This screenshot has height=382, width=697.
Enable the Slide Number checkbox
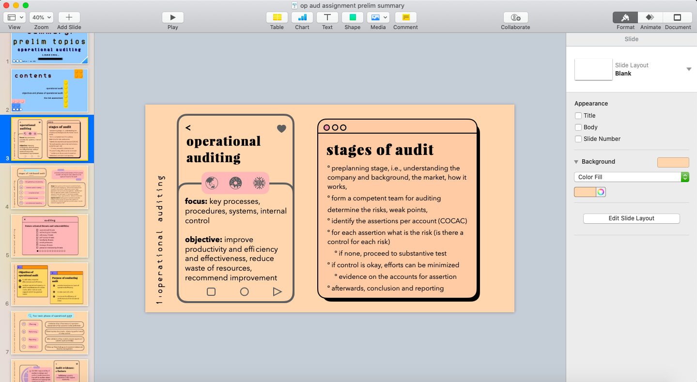tap(578, 139)
